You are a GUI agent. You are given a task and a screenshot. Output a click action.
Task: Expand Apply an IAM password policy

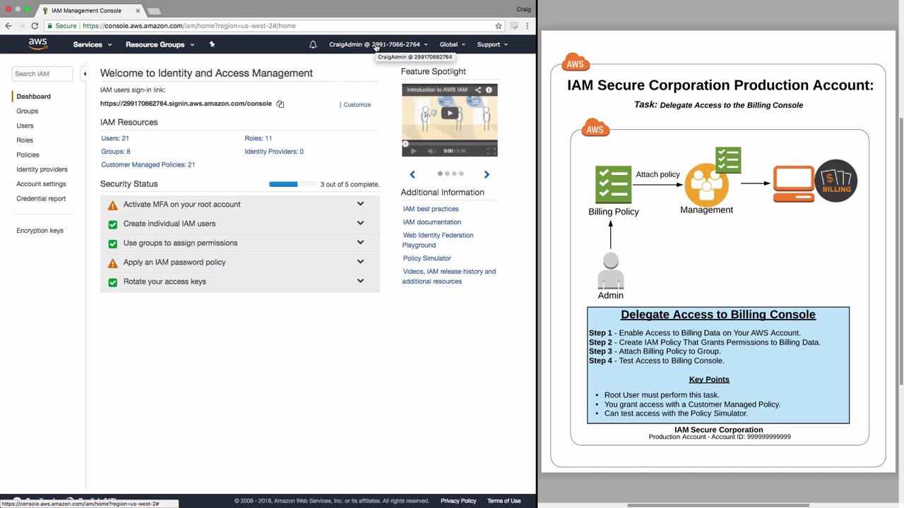click(360, 262)
